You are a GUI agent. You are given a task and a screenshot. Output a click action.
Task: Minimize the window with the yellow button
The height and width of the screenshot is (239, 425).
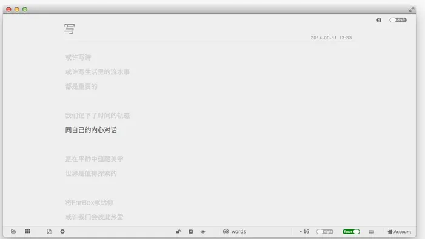click(17, 10)
